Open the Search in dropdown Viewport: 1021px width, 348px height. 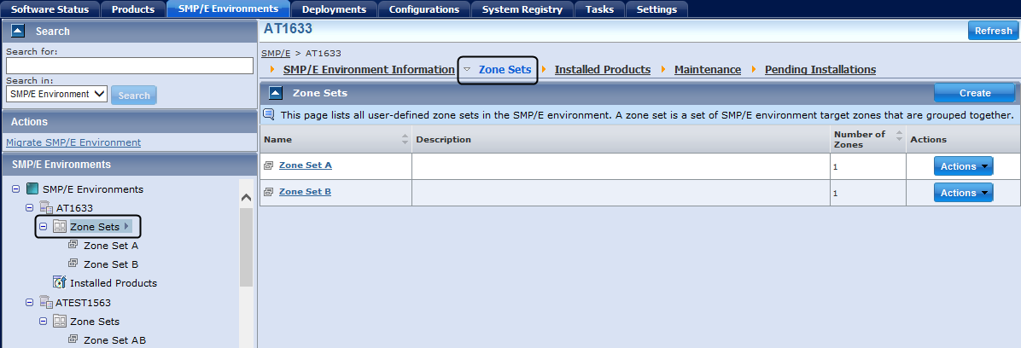56,95
